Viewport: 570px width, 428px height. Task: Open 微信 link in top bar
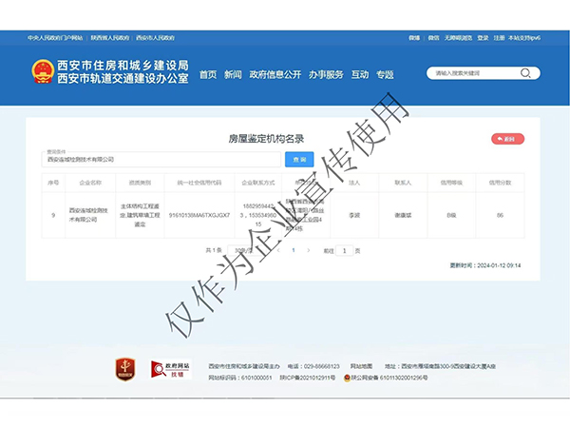433,37
